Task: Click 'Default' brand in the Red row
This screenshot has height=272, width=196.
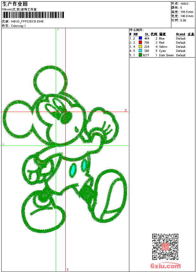Action: (x=181, y=43)
